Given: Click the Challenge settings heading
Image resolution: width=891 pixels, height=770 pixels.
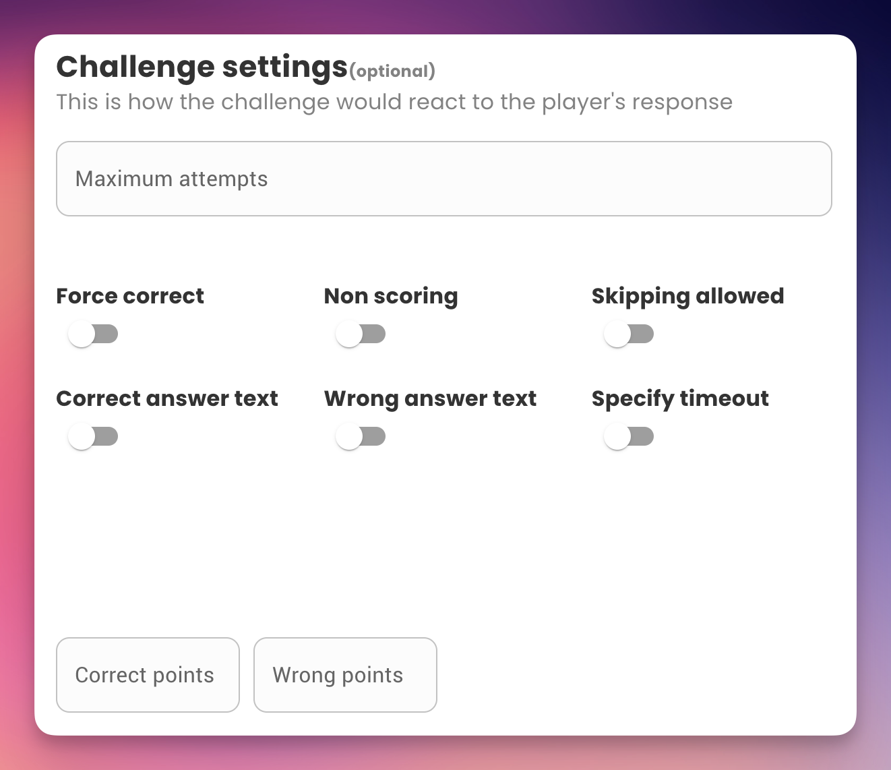Looking at the screenshot, I should coord(202,67).
